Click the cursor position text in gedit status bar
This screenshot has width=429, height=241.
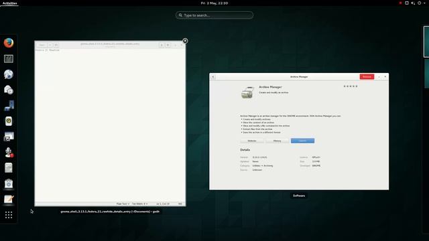tap(163, 204)
